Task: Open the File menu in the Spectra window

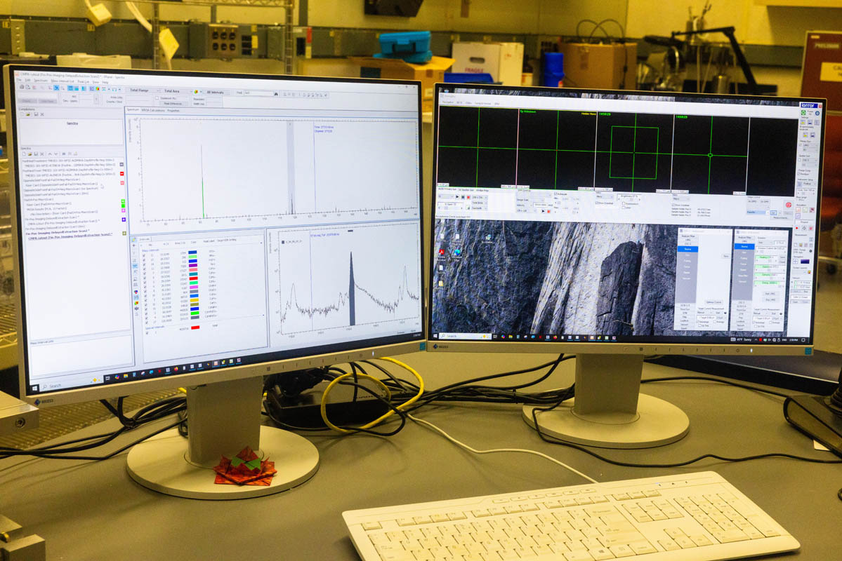Action: [x=19, y=80]
